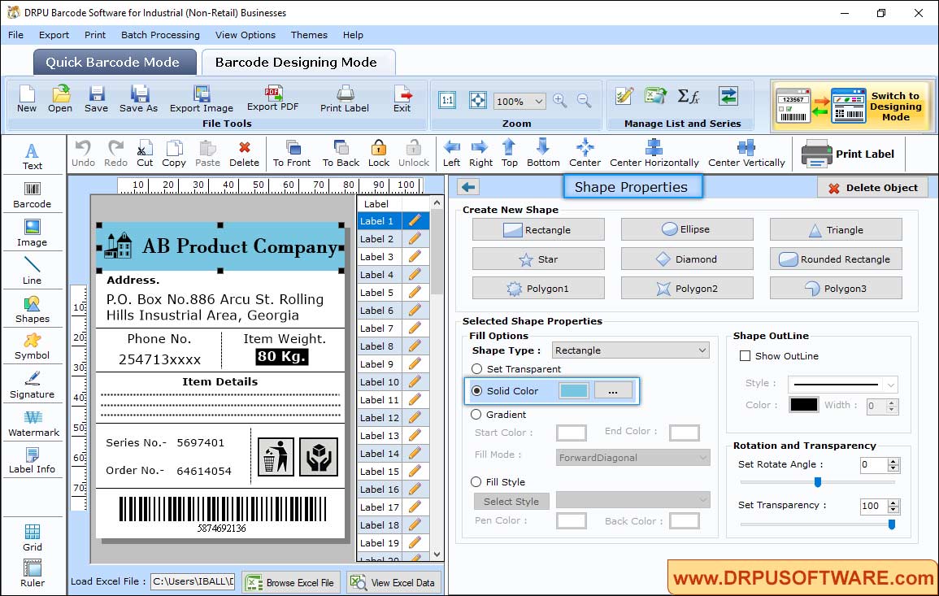Click the solid color blue swatch

[574, 390]
